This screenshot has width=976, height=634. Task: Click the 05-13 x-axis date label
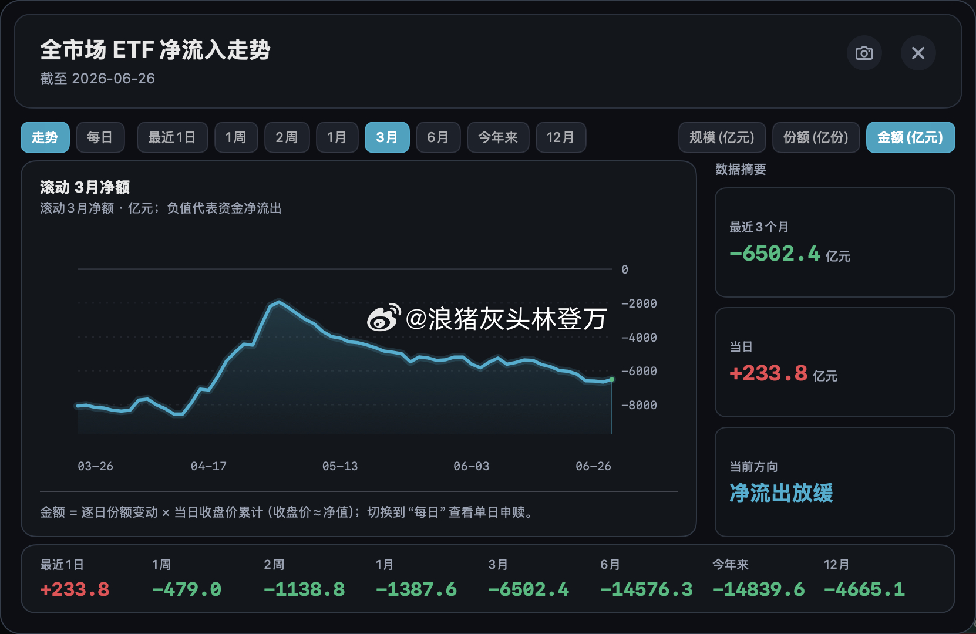point(340,466)
